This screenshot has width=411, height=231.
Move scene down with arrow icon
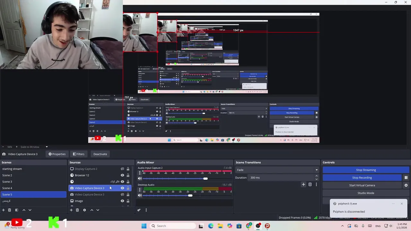30,210
